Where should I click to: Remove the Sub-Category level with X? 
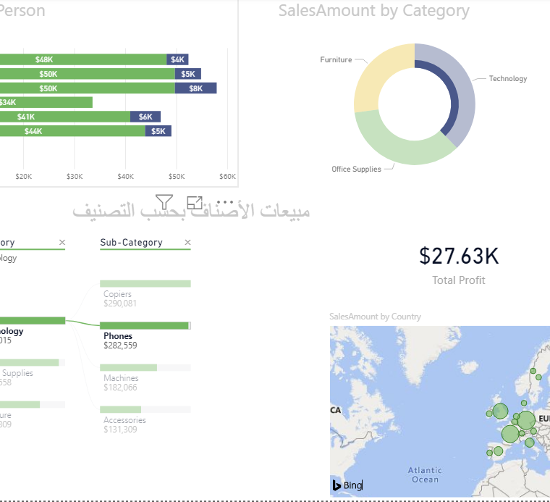pos(187,243)
